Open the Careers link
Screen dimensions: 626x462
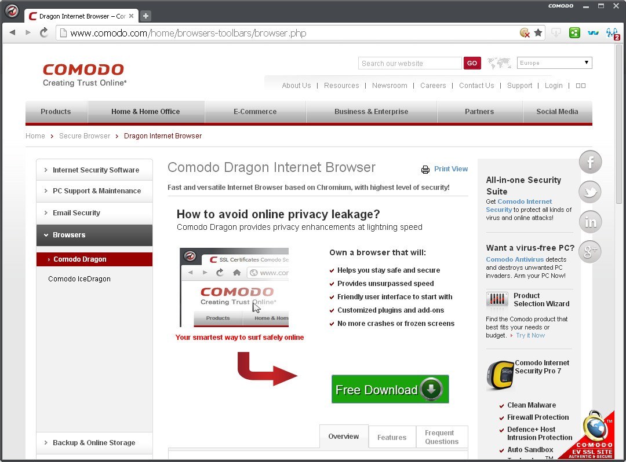click(433, 86)
